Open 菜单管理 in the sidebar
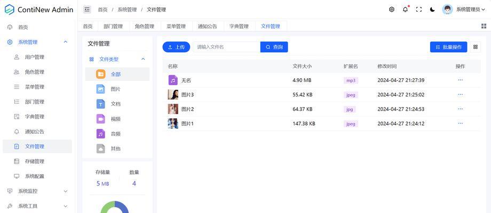This screenshot has height=213, width=491. [x=37, y=87]
